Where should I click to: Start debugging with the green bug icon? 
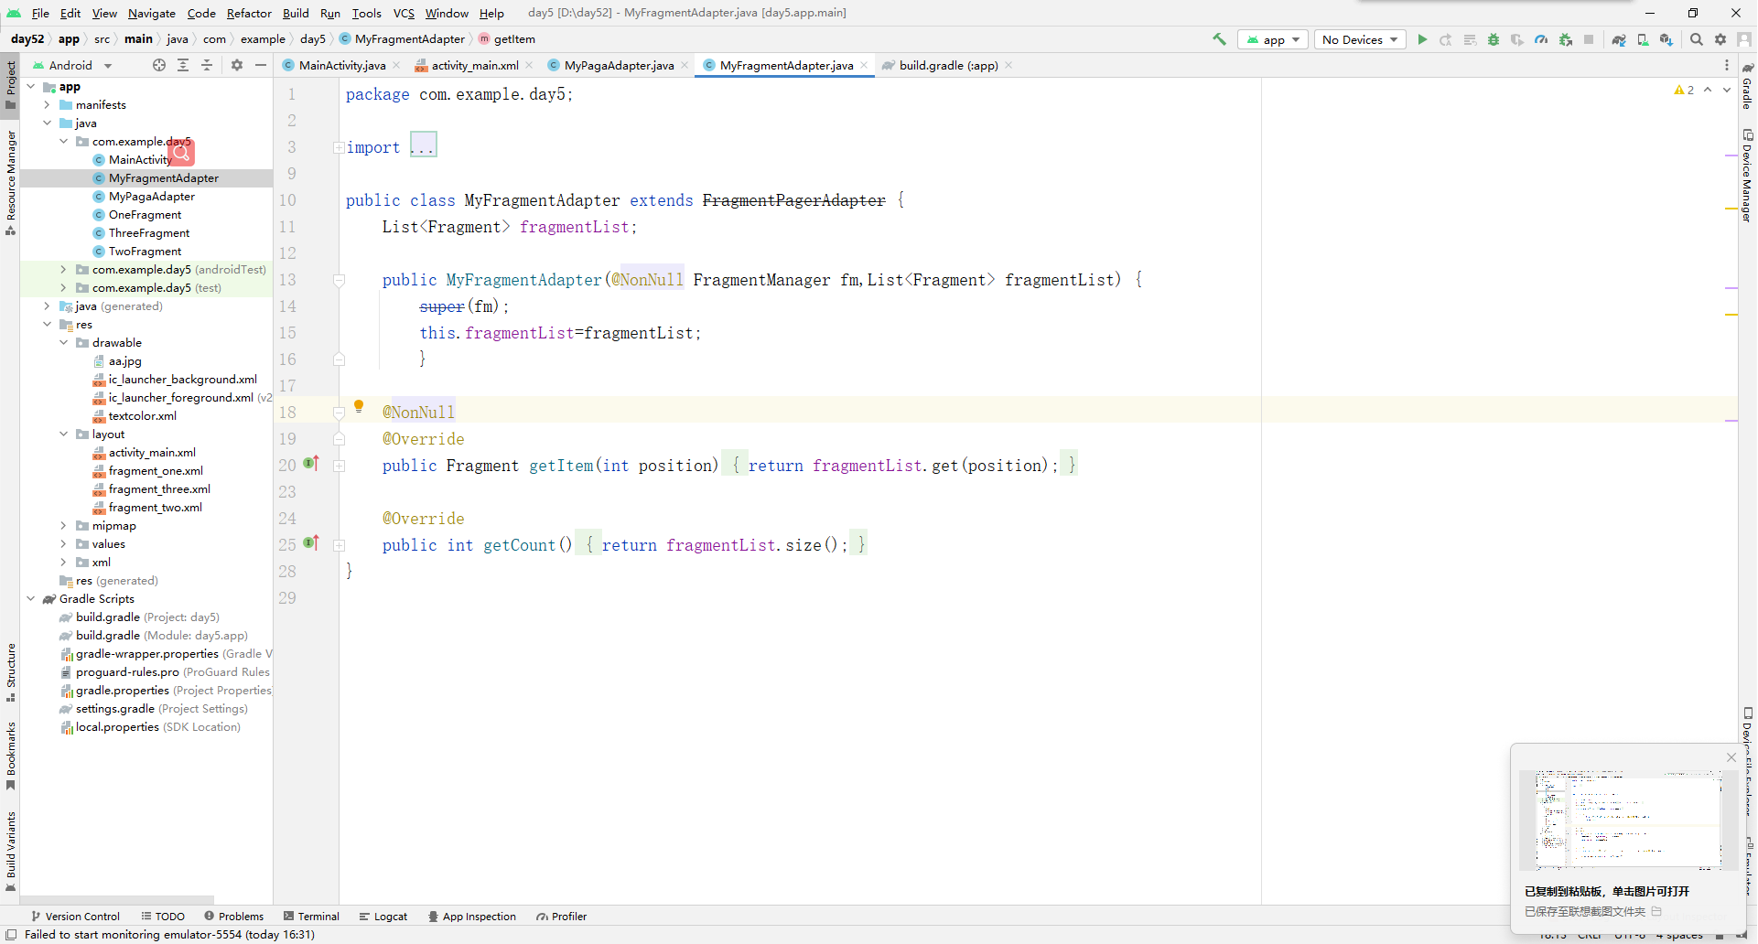coord(1494,39)
